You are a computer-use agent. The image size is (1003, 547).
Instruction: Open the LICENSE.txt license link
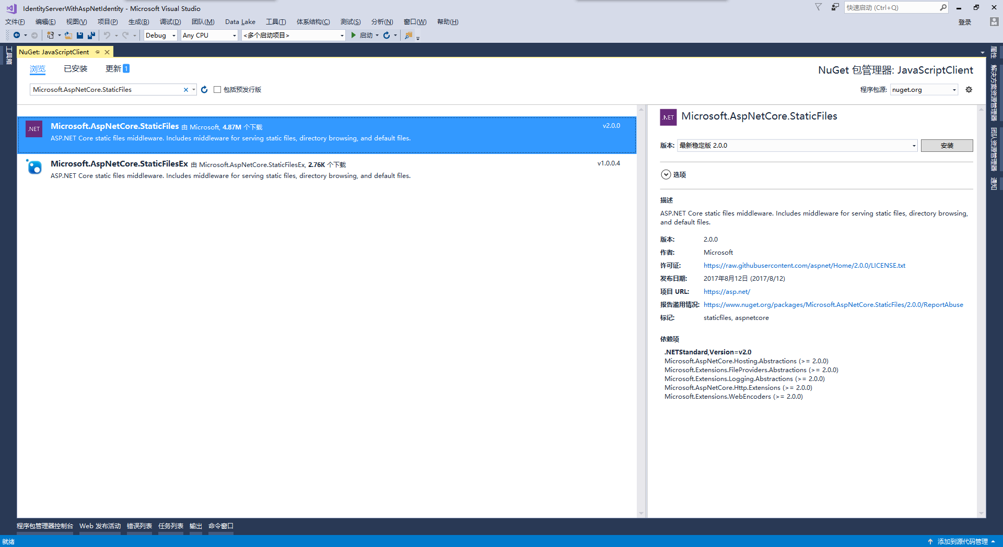click(804, 266)
